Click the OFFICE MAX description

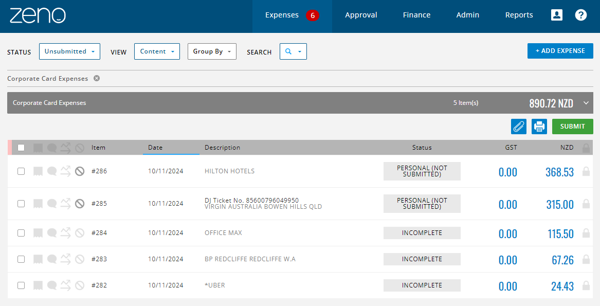(224, 233)
